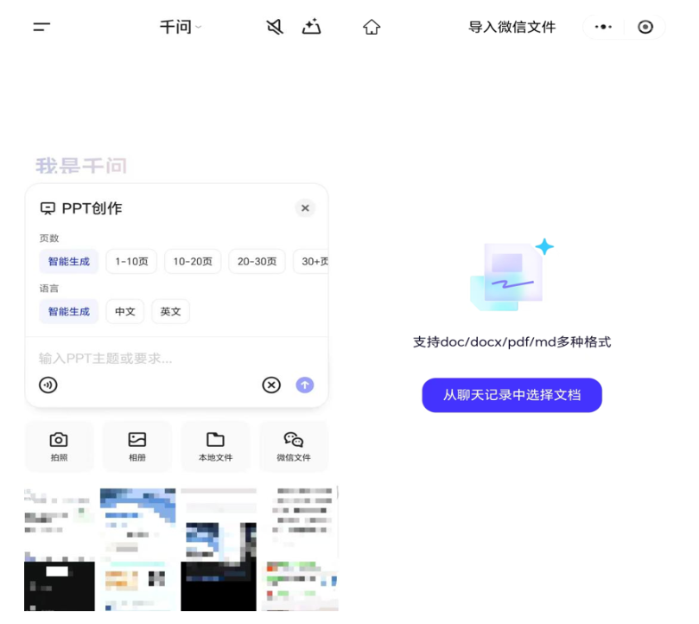Close the PPT创作 panel
Screen dimensions: 699x624
tap(304, 207)
